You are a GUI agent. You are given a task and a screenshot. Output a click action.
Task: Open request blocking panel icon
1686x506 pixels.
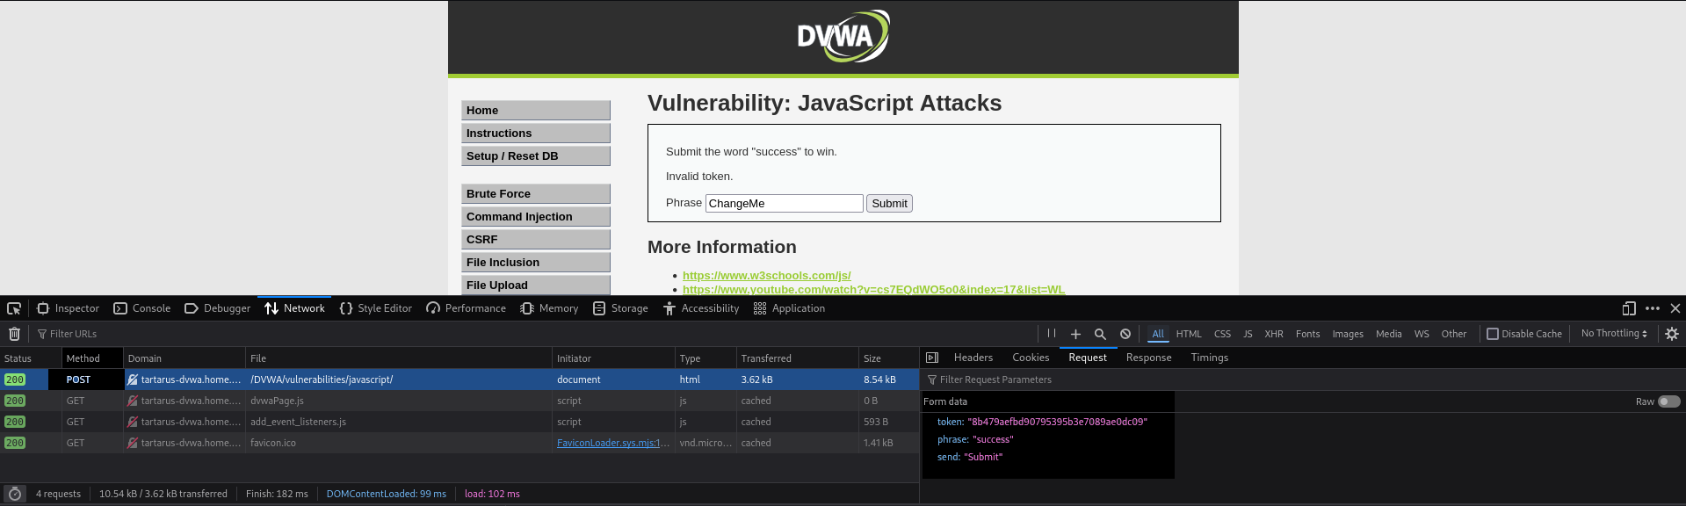point(1125,334)
